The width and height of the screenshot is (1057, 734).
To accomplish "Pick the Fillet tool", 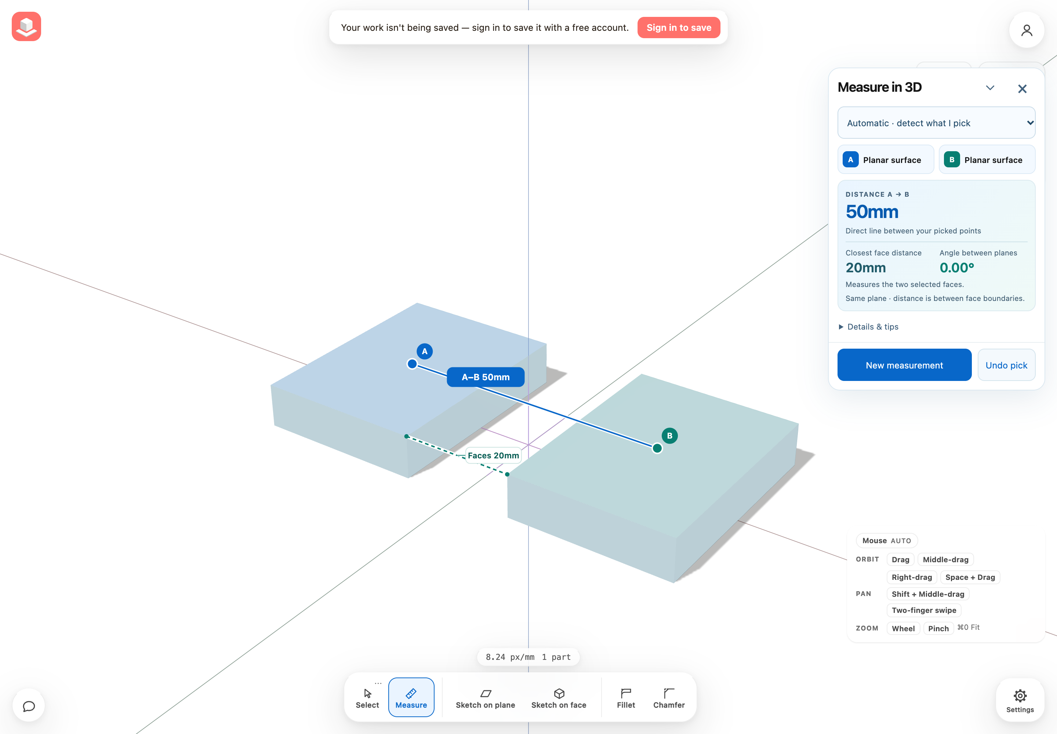I will (625, 698).
